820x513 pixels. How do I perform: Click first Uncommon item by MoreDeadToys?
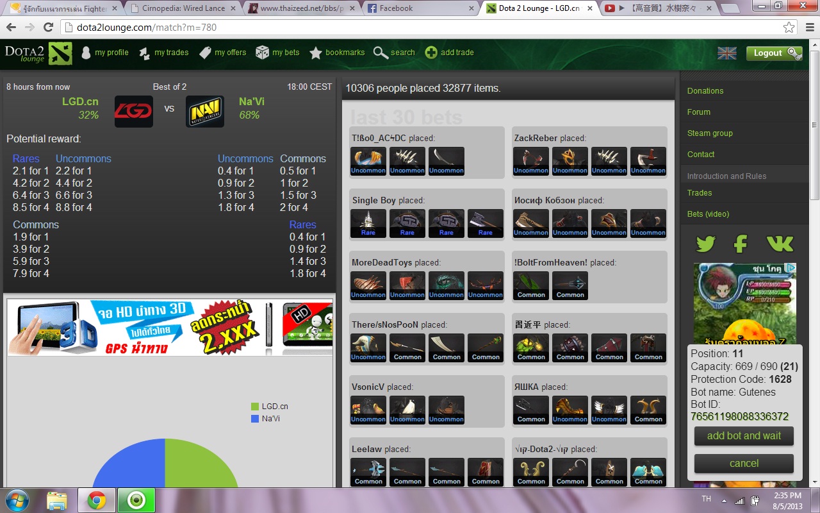click(368, 285)
